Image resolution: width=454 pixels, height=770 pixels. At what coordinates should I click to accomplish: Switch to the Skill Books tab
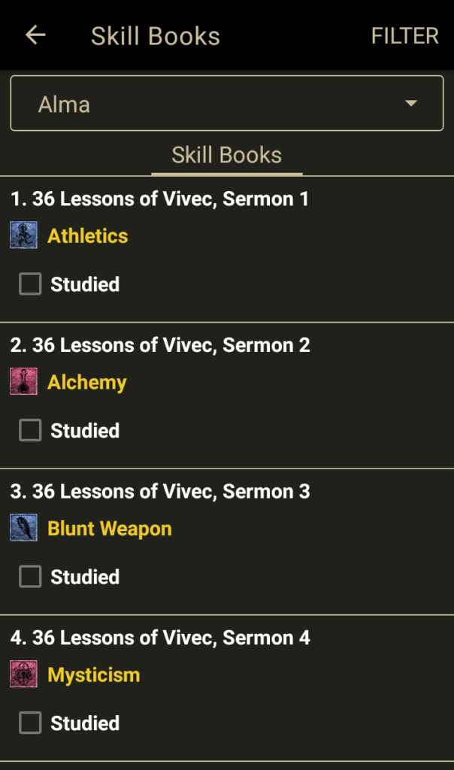point(226,156)
